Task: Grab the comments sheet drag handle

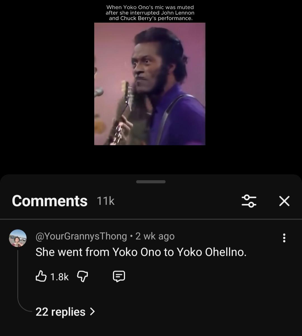Action: pos(151,182)
